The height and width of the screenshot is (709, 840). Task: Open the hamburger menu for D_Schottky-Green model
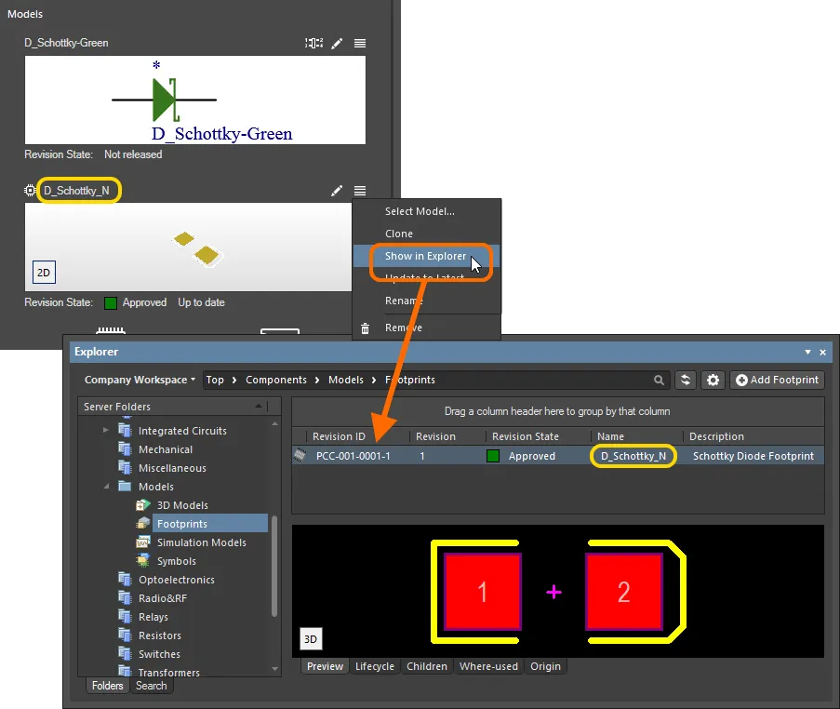[360, 43]
